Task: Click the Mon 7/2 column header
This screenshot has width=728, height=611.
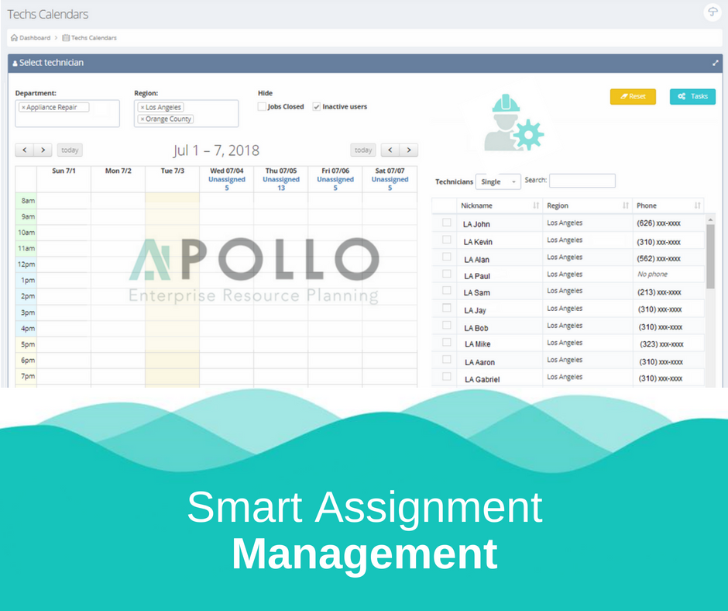Action: coord(118,171)
